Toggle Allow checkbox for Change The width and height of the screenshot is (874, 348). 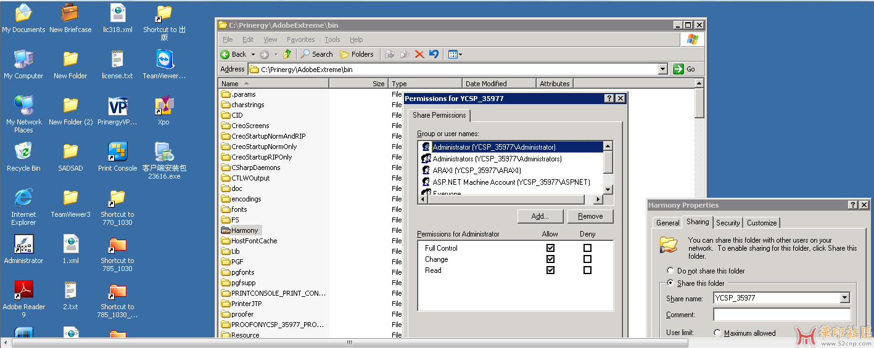(x=550, y=259)
